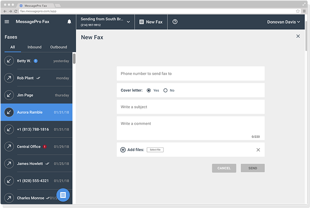The width and height of the screenshot is (310, 208).
Task: Click the browser bookmark star icon
Action: (x=298, y=11)
